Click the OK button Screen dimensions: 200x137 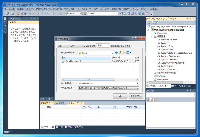coord(120,96)
